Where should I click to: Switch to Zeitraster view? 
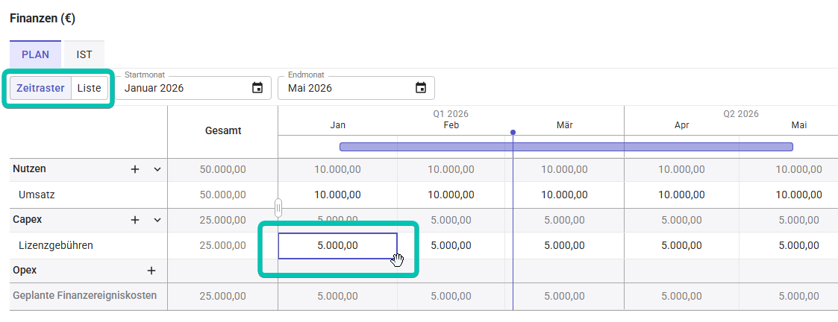40,88
